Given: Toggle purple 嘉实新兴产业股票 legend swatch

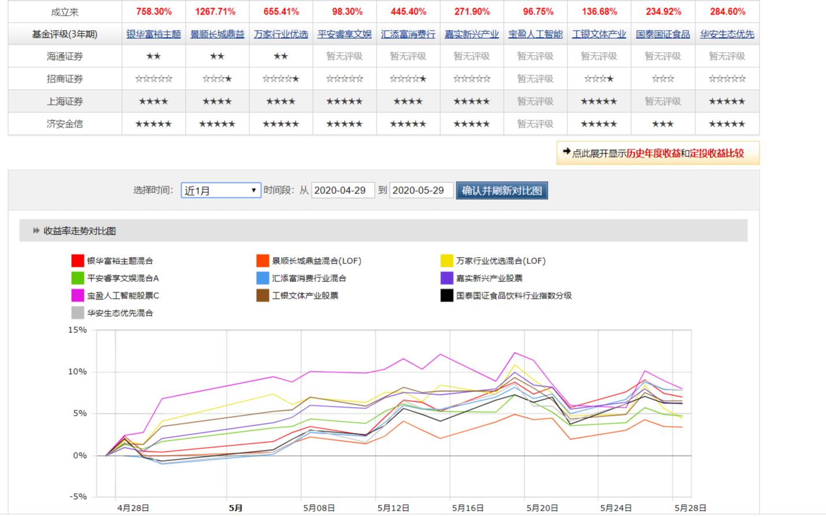Looking at the screenshot, I should pos(447,278).
